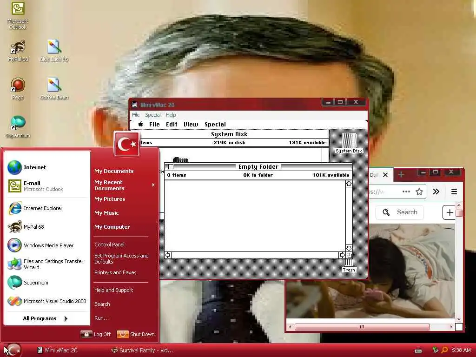
Task: Switch to Survival Family taskbar button
Action: coord(142,350)
